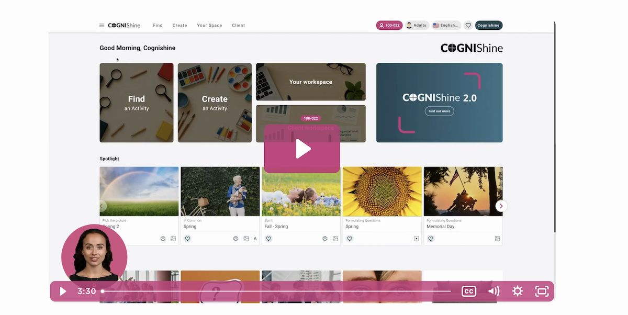Screen dimensions: 628x315
Task: Favorite the In Common Spring activity
Action: (187, 239)
